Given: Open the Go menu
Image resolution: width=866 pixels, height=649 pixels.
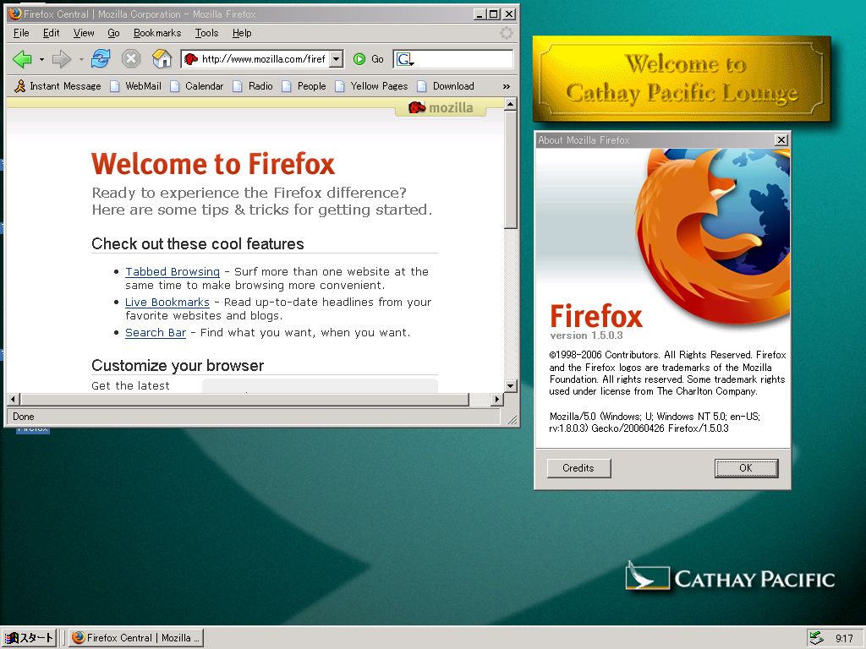Looking at the screenshot, I should [x=113, y=33].
